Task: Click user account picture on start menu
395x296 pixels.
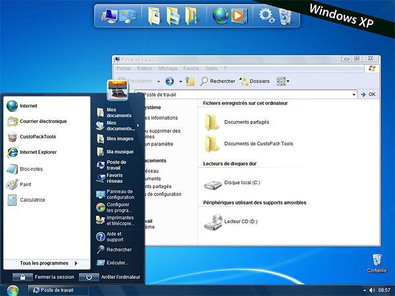Action: tap(118, 90)
